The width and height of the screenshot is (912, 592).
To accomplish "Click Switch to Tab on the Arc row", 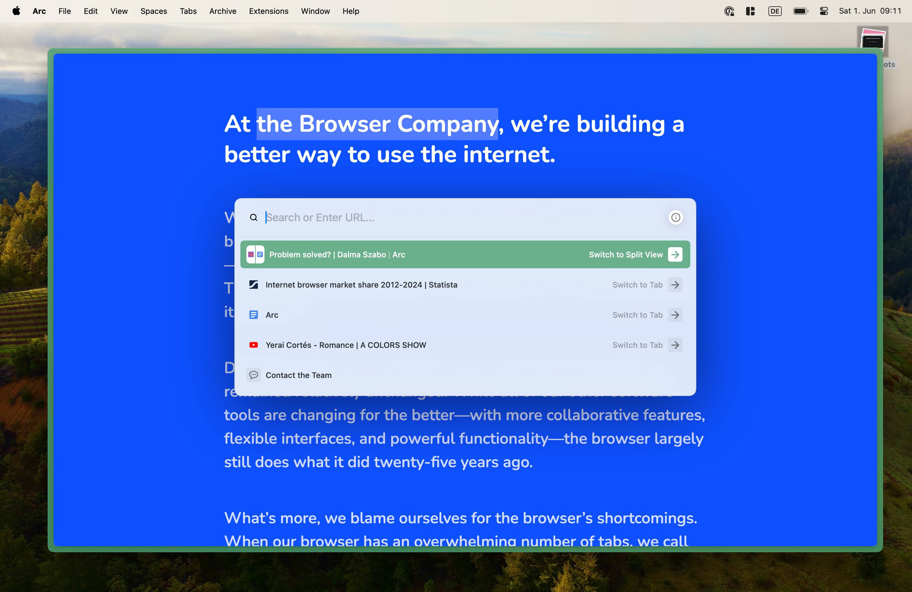I will pos(638,315).
